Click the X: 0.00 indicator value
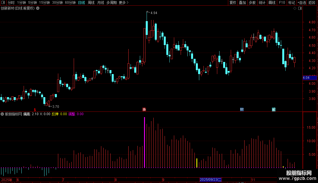This screenshot has width=318, height=183. [45, 114]
